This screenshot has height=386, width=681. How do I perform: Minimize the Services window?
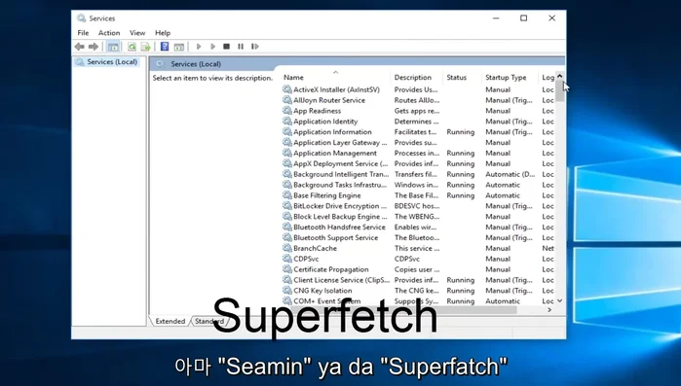coord(496,18)
